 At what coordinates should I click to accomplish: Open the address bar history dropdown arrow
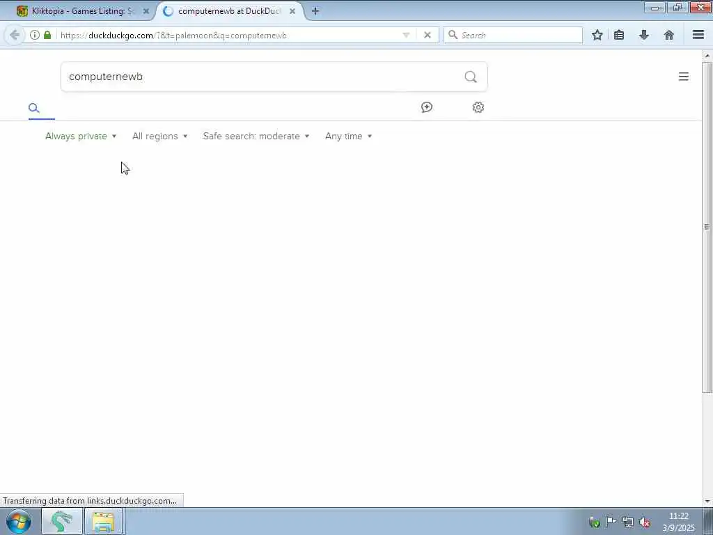pos(406,35)
